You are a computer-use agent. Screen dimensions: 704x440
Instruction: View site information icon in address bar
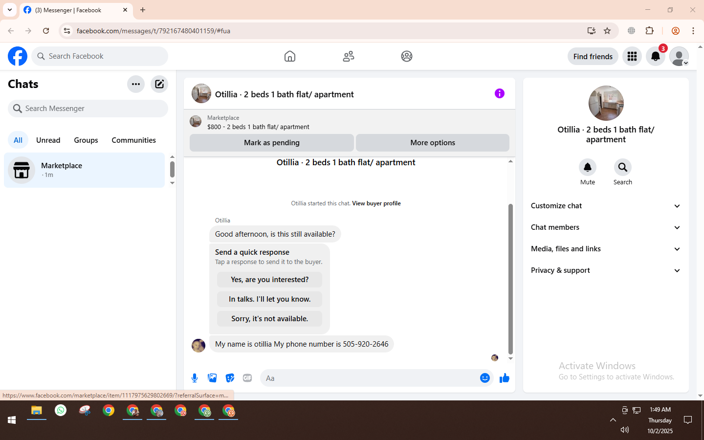click(x=67, y=31)
